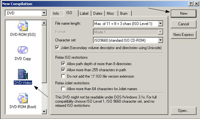The width and height of the screenshot is (200, 119).
Task: Open the Label tab
Action: (84, 13)
